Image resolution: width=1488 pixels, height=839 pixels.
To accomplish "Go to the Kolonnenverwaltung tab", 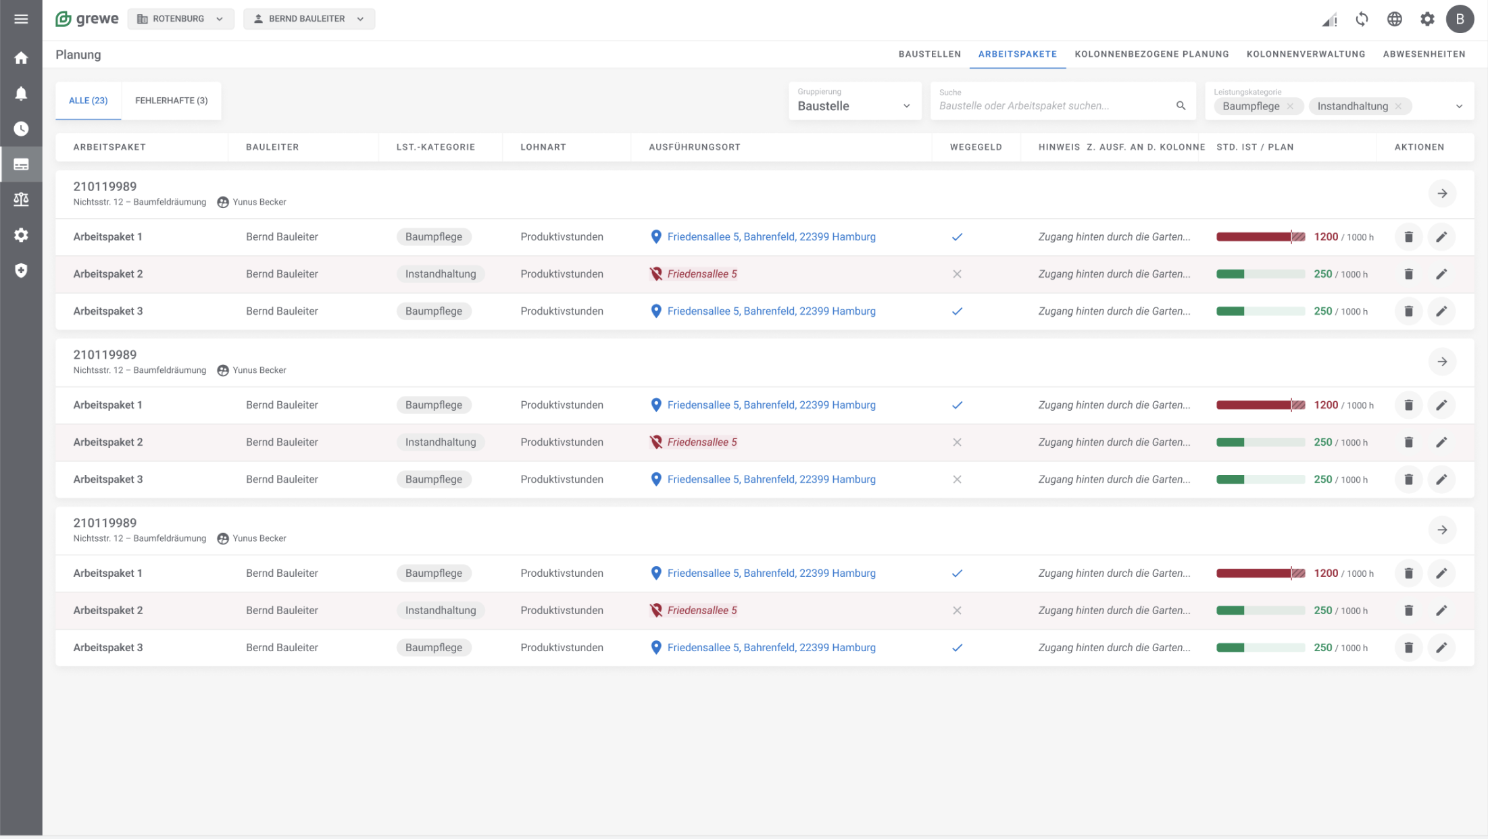I will pyautogui.click(x=1306, y=54).
